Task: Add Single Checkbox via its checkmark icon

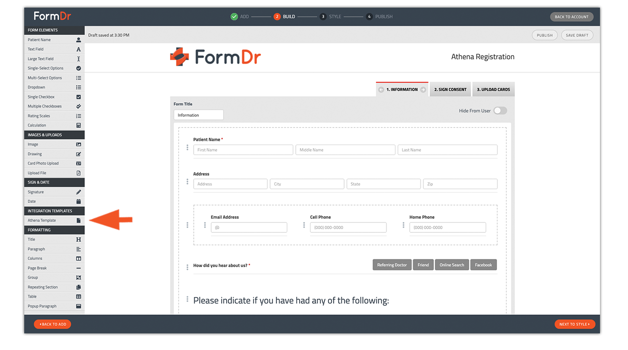Action: 79,97
